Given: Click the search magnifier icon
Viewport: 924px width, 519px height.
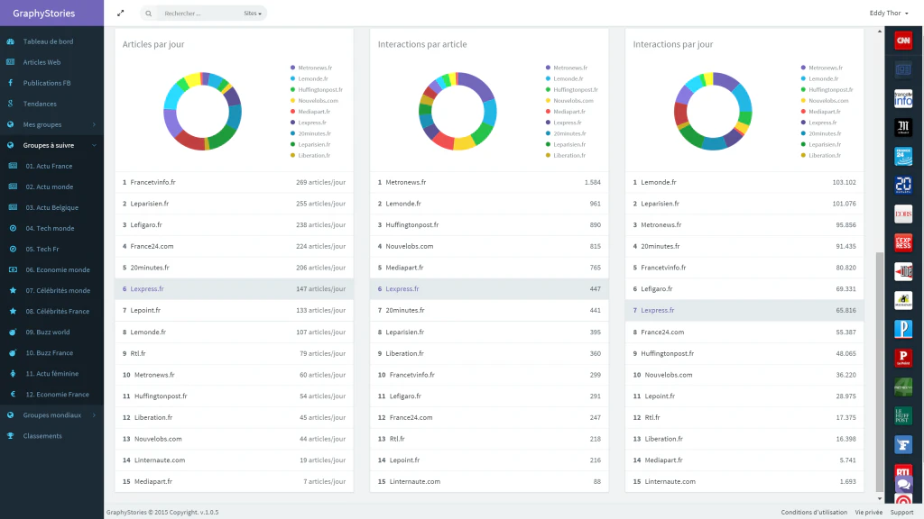Looking at the screenshot, I should (x=149, y=14).
